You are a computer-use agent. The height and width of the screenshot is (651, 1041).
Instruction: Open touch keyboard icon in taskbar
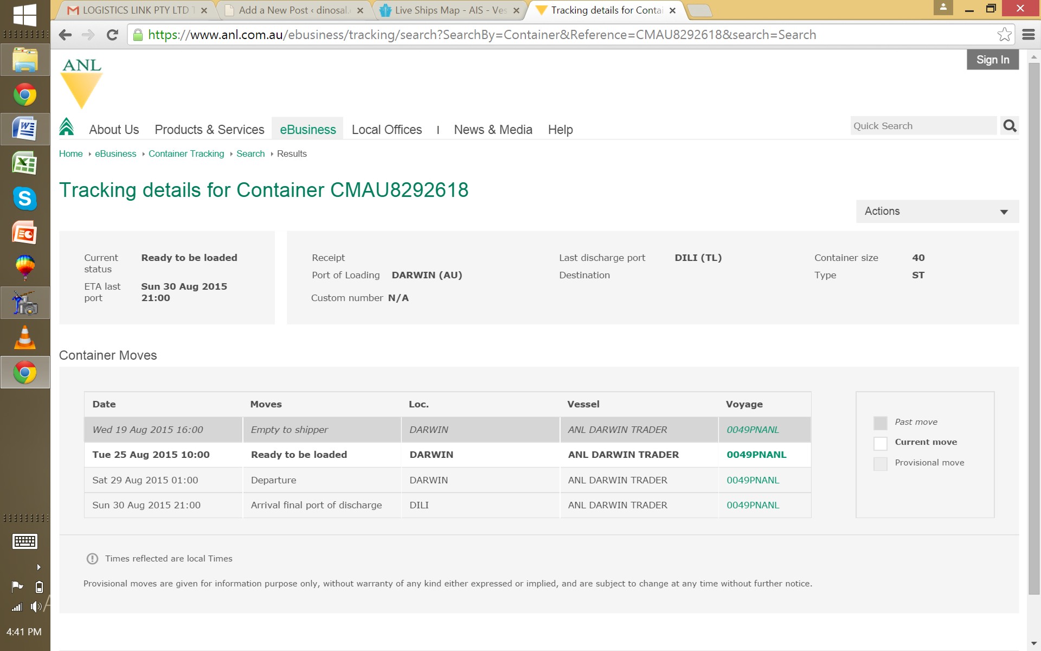tap(24, 541)
